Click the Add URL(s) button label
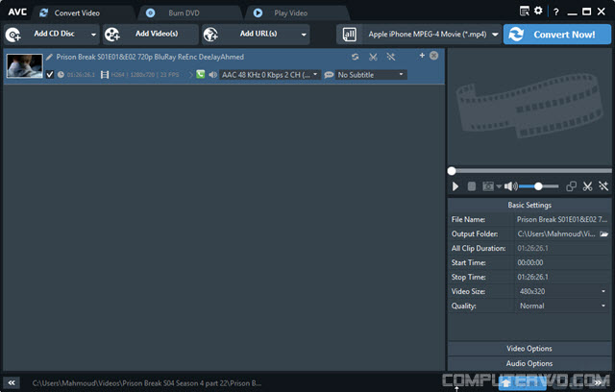Screen dimensions: 615x392 click(258, 34)
